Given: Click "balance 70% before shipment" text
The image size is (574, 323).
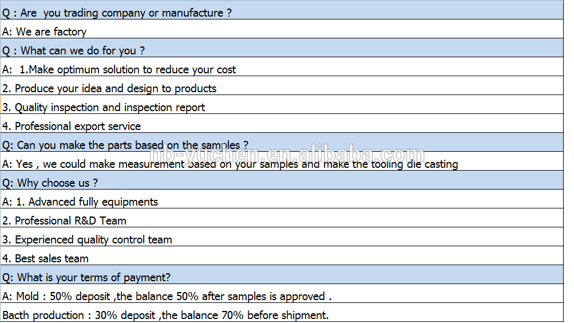Looking at the screenshot, I should [271, 315].
